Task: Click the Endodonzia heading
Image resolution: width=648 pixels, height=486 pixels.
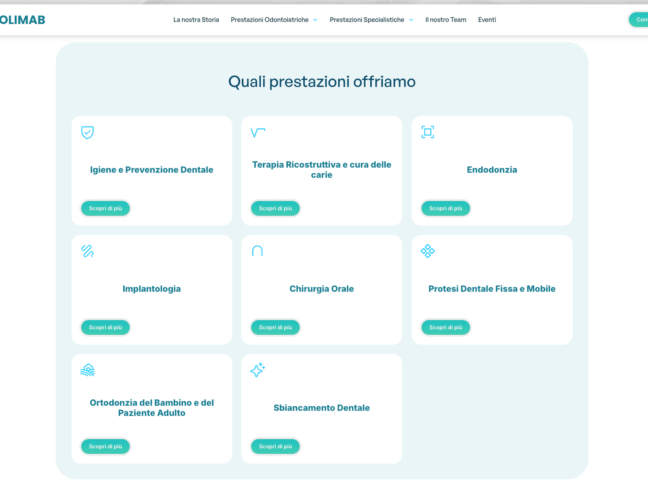Action: click(x=492, y=170)
